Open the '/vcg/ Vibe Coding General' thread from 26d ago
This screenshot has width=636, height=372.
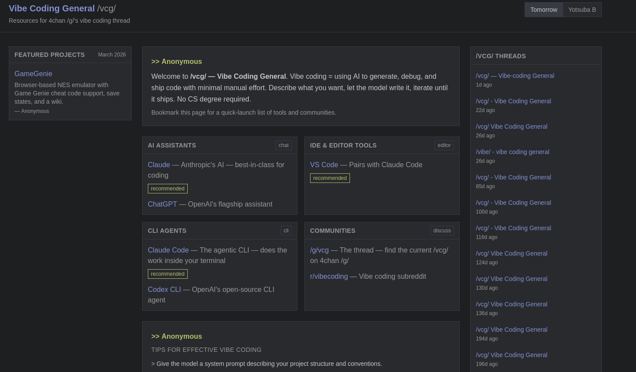(511, 126)
